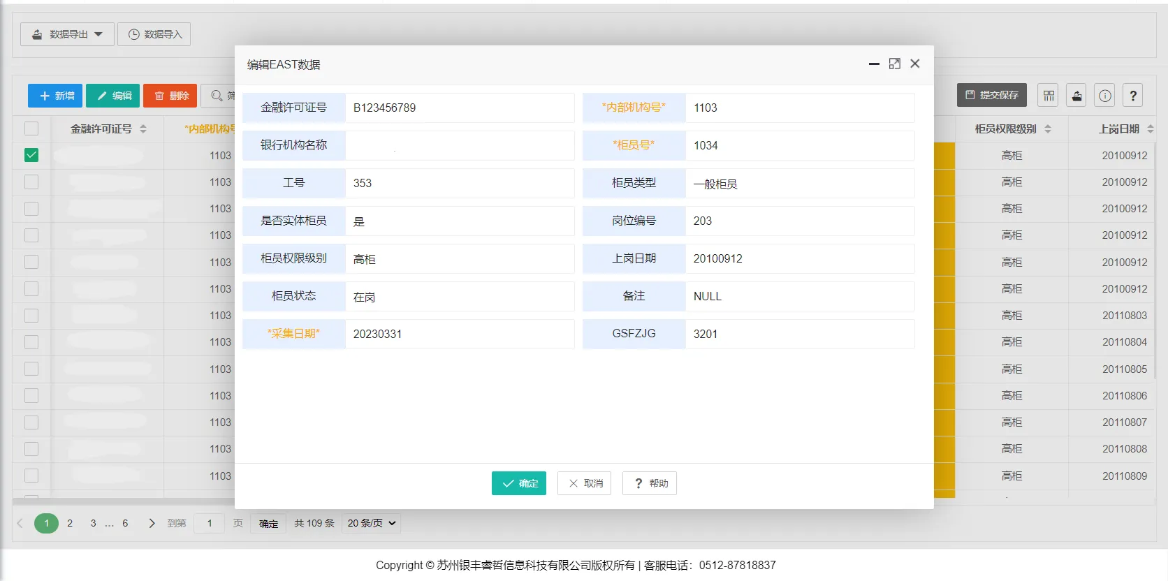The width and height of the screenshot is (1168, 581).
Task: Open the 20 条/页 page size dropdown
Action: [371, 523]
